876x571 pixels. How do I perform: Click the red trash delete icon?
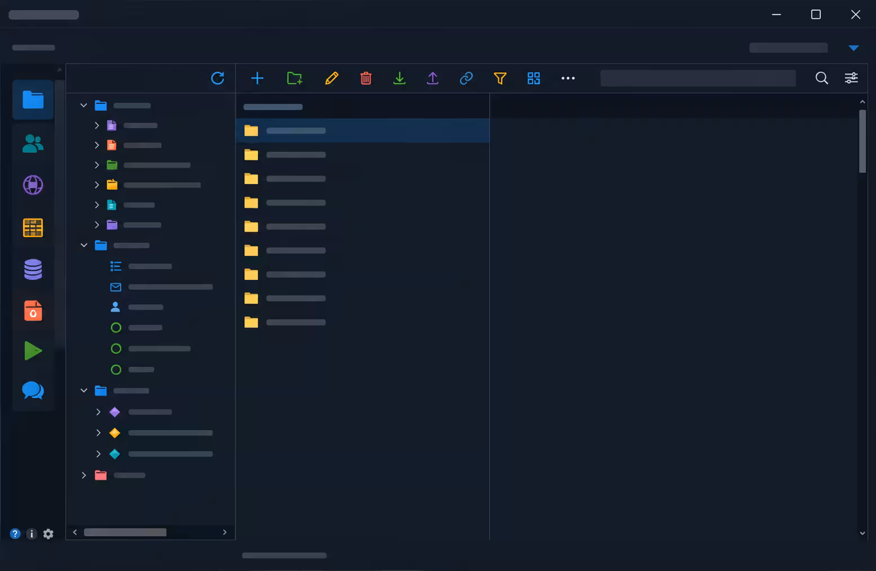coord(366,78)
